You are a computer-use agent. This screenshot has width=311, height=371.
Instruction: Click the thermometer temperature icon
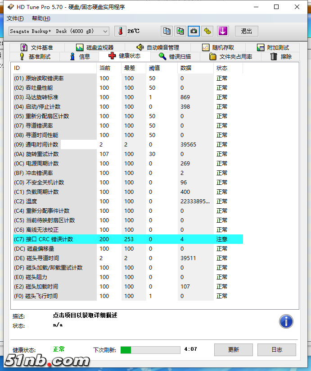(x=120, y=31)
